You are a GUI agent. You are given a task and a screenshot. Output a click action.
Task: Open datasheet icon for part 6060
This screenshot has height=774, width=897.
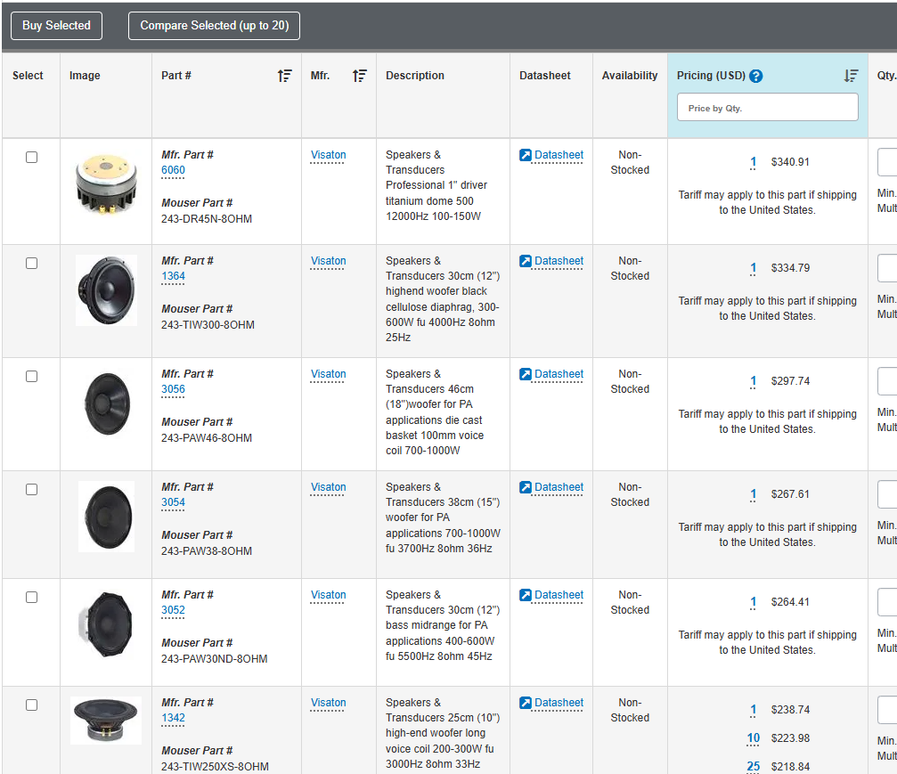(526, 155)
